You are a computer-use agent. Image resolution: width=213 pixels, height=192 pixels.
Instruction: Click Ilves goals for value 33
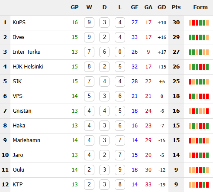click(x=135, y=37)
